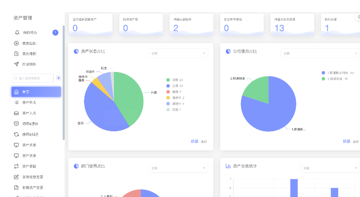
Task: Go to 实物信息变更 menu item
Action: tap(33, 177)
